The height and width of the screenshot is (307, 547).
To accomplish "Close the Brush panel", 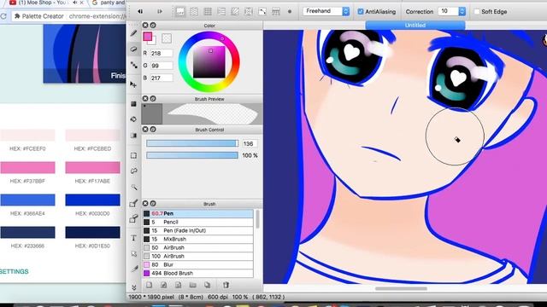I will pos(145,203).
